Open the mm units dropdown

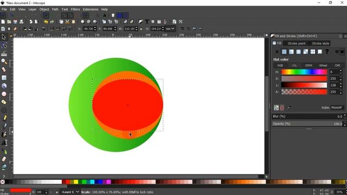point(170,29)
